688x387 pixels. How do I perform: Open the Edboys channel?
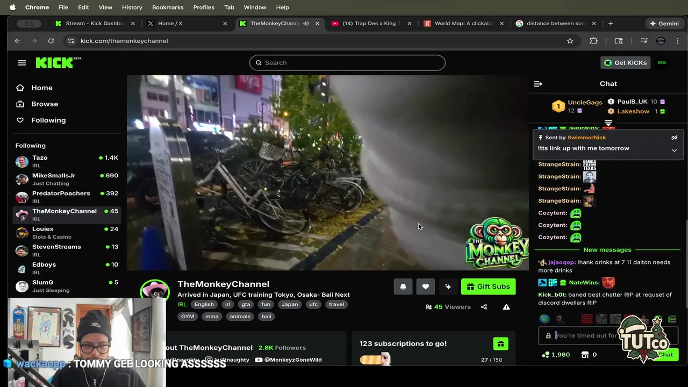click(x=67, y=268)
